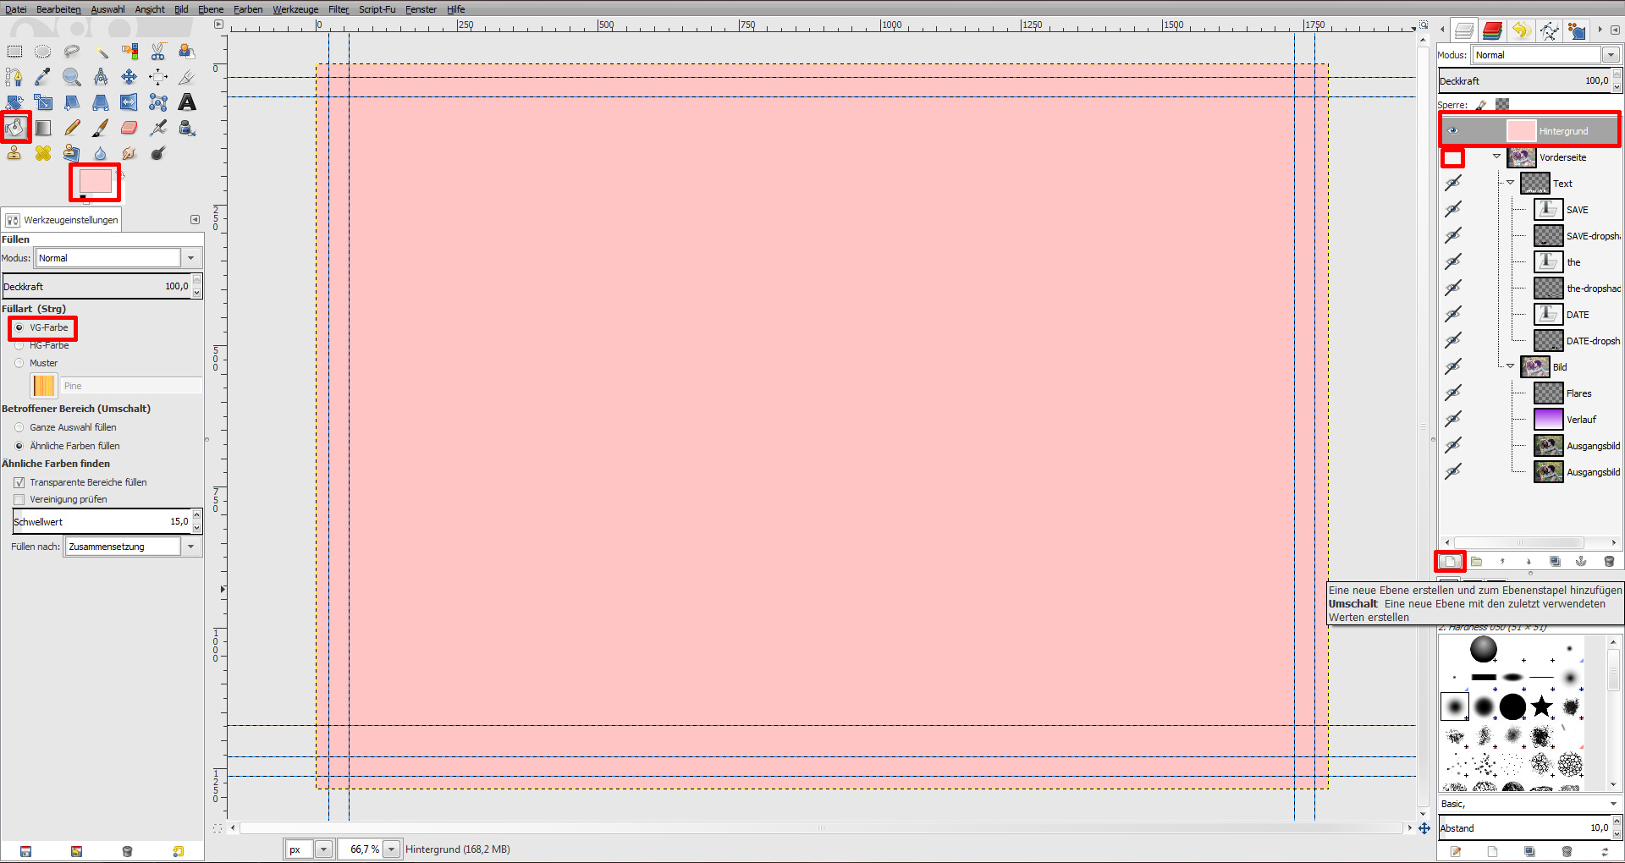Click the new layer creation button

coord(1450,561)
